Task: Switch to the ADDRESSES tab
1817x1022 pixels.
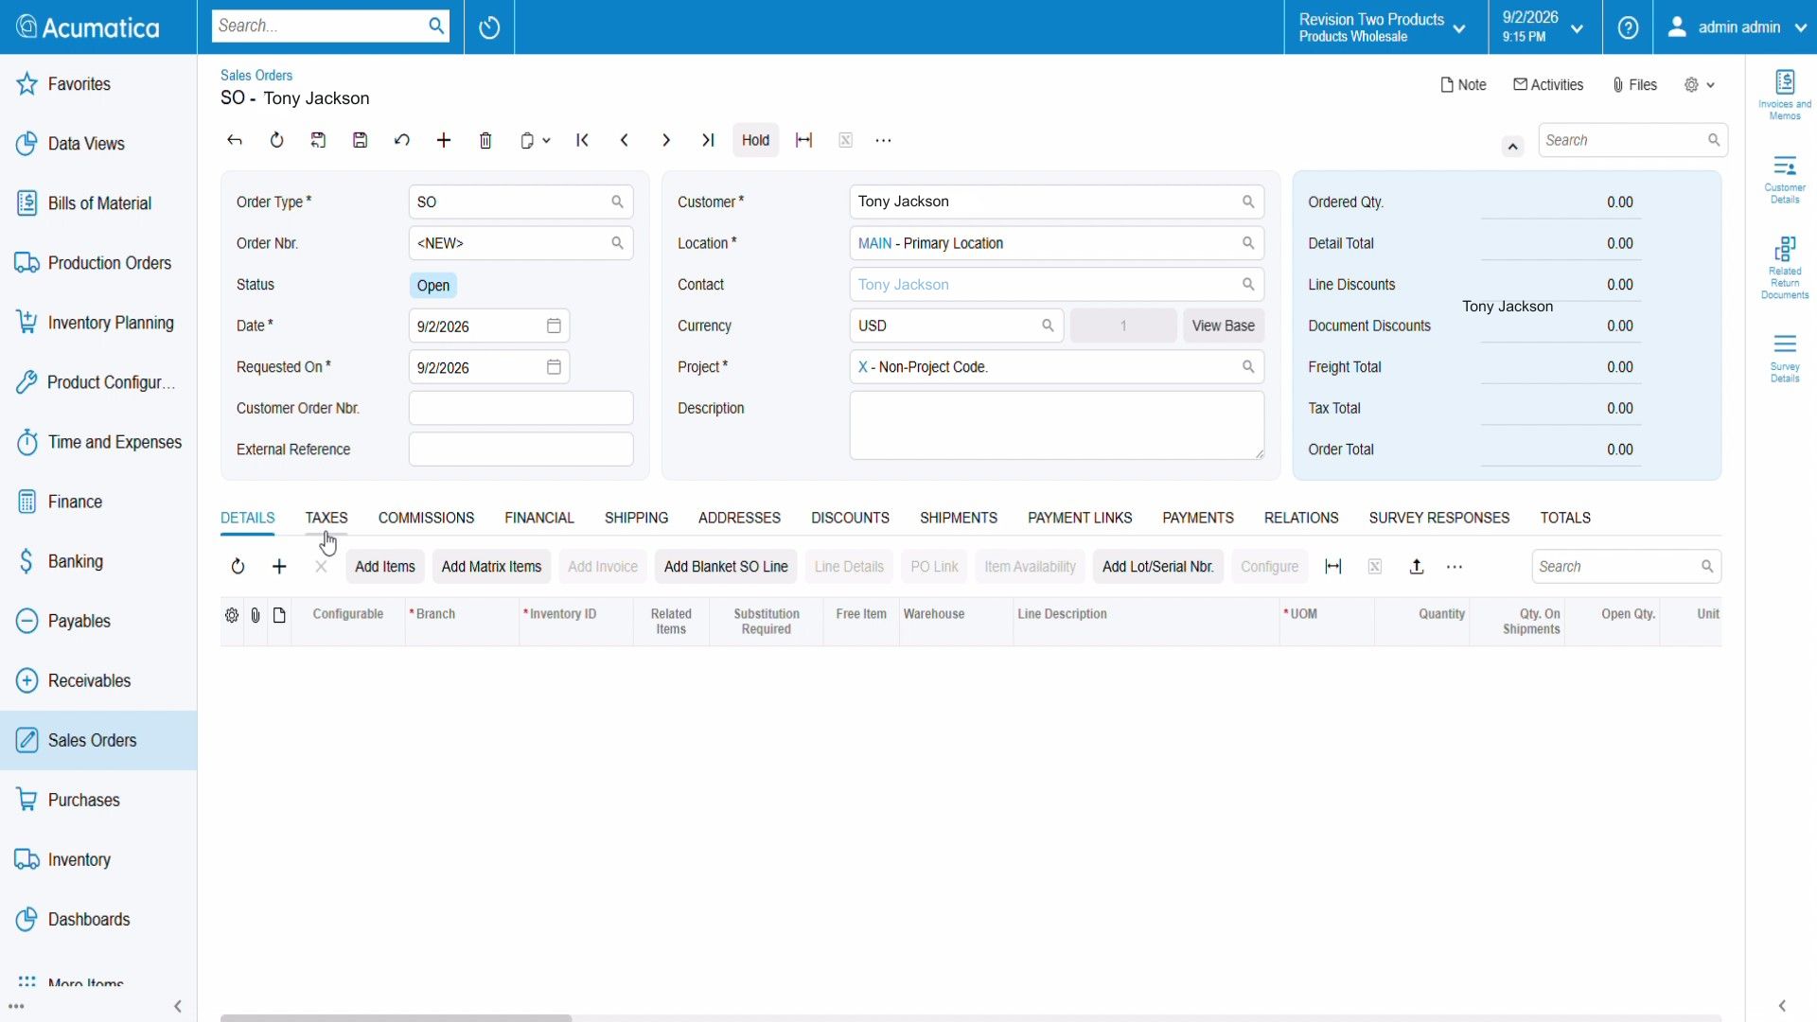Action: (739, 518)
